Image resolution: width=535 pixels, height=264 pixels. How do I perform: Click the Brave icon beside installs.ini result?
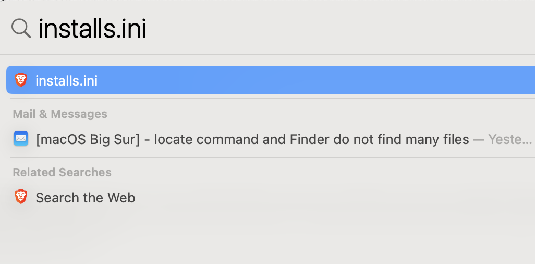(21, 80)
